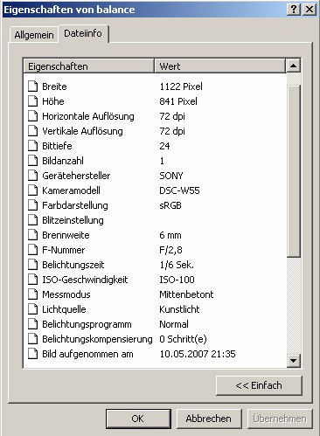Click the Brennweite label
320x436 pixels.
point(66,235)
